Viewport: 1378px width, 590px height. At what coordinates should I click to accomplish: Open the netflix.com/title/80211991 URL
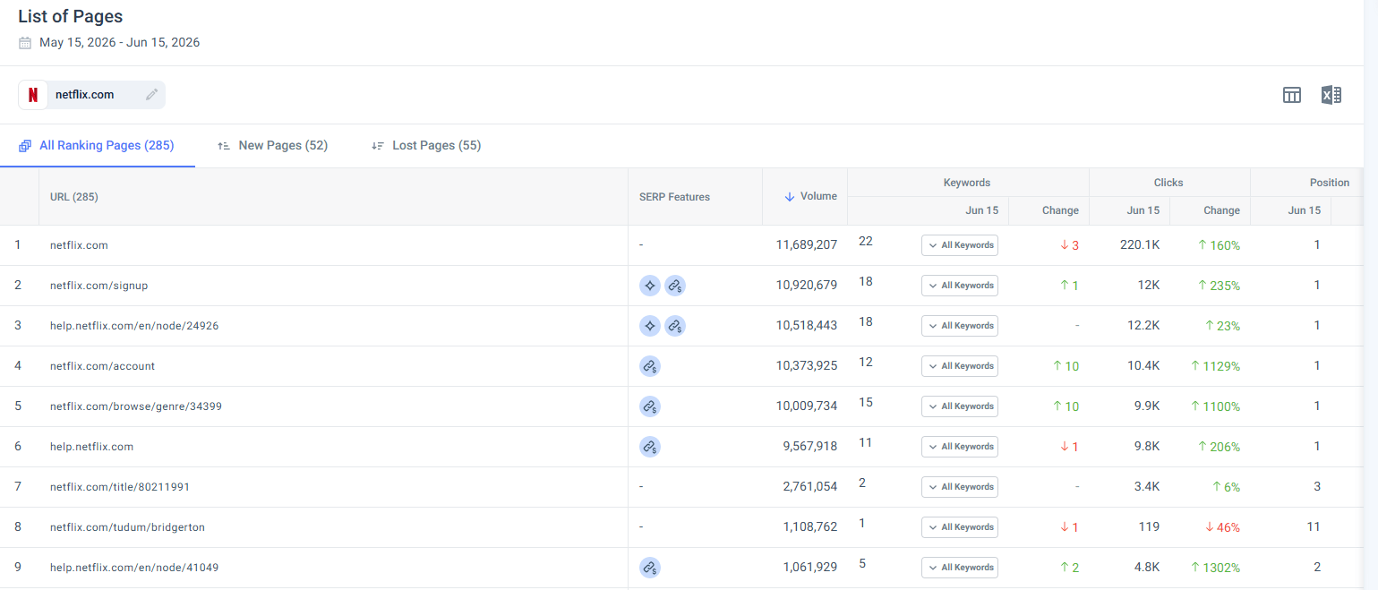(120, 487)
